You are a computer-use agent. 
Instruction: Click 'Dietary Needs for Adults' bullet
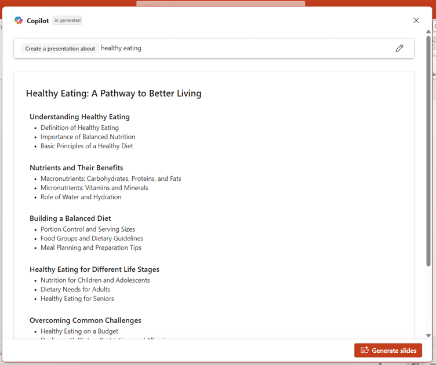pyautogui.click(x=75, y=290)
